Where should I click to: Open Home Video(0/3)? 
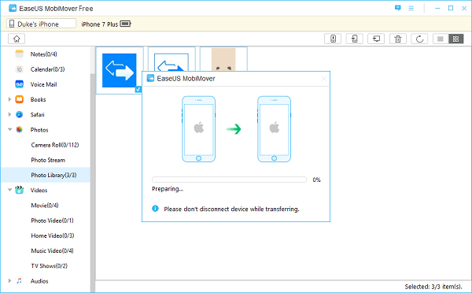pyautogui.click(x=53, y=236)
